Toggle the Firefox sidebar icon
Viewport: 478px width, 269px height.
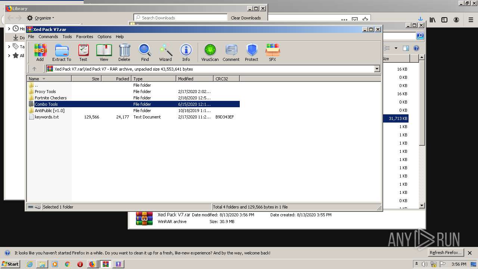pyautogui.click(x=444, y=20)
